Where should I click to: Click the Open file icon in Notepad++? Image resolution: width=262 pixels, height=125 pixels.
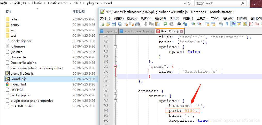[x=108, y=24]
